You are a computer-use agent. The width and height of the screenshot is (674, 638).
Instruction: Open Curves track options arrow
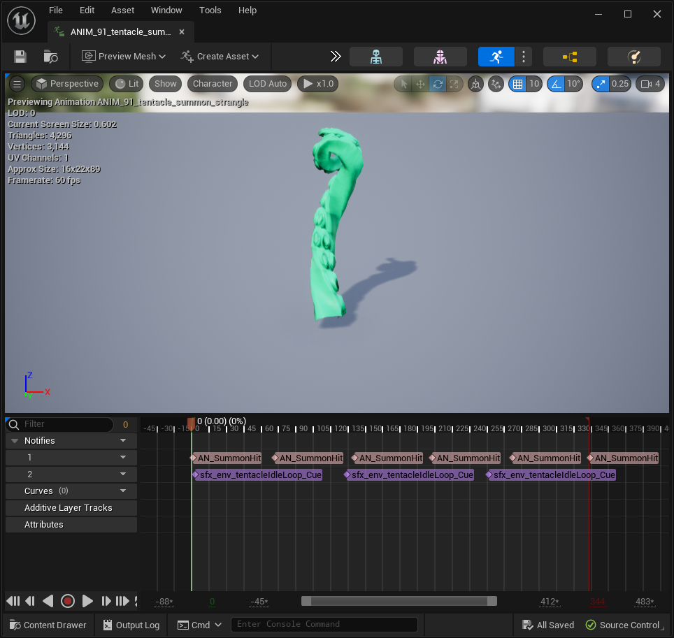(x=123, y=491)
